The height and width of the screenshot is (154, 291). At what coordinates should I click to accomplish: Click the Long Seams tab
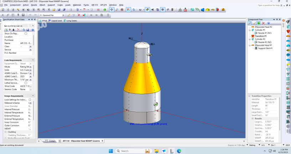(x=71, y=21)
